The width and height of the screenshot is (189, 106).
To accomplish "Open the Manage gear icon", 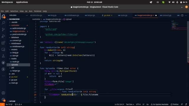I will pos(3,100).
